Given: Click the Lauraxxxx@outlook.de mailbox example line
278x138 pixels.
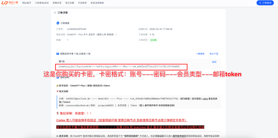Looking at the screenshot, I should 117,105.
